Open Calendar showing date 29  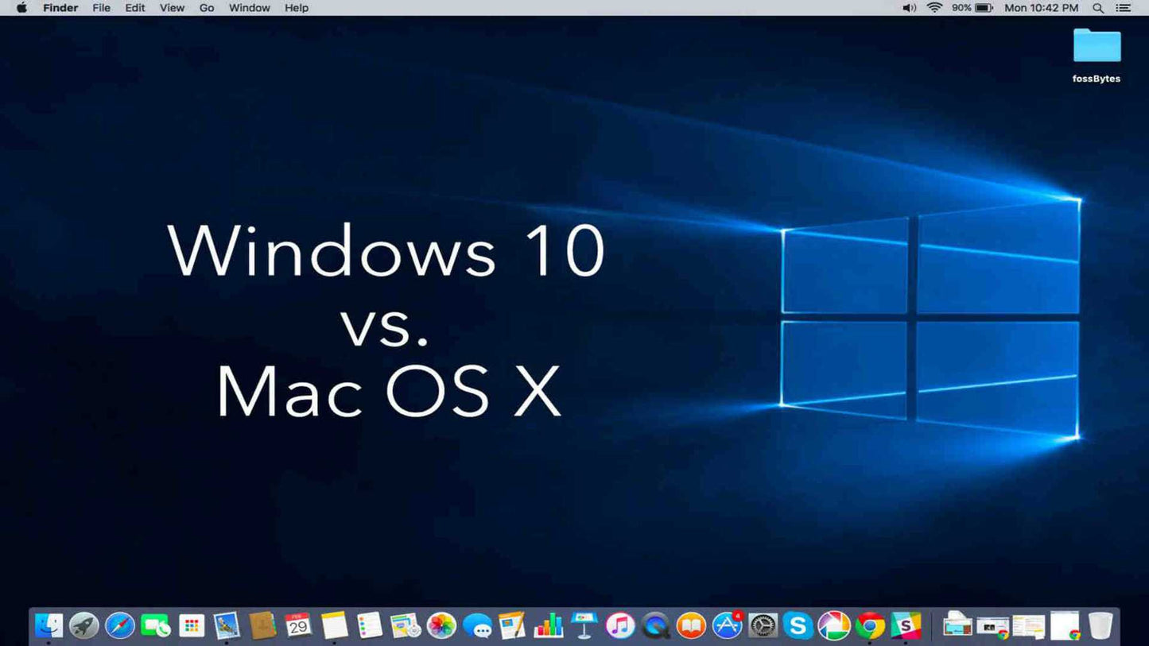(298, 625)
